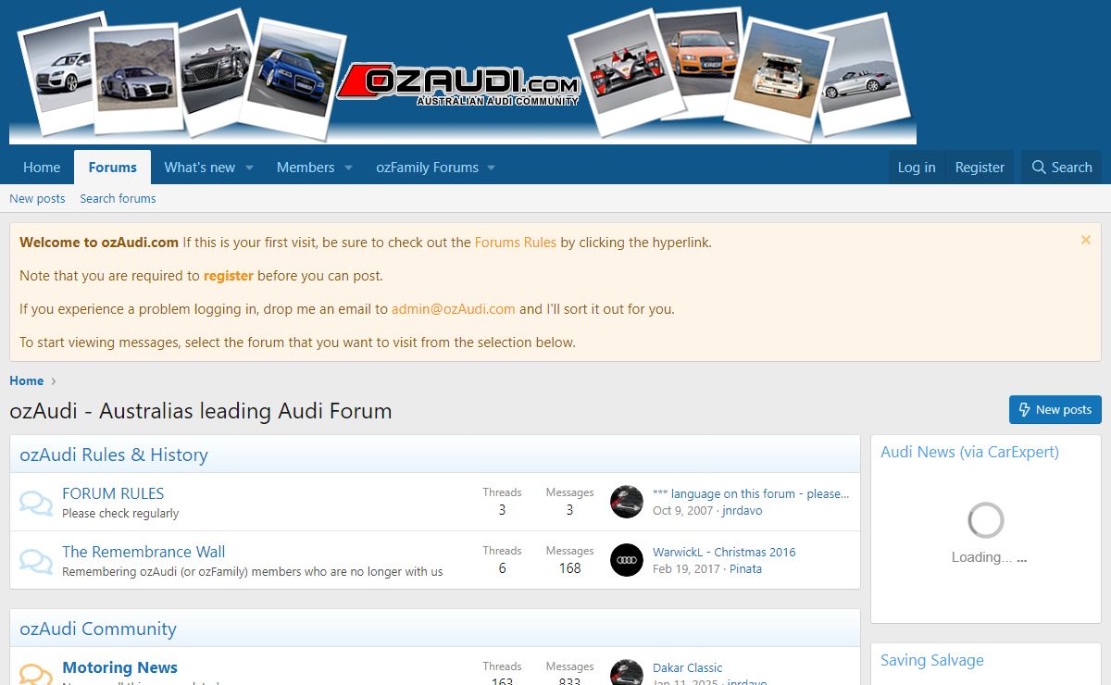Click the Oct 9, 2007 date link

(x=682, y=510)
